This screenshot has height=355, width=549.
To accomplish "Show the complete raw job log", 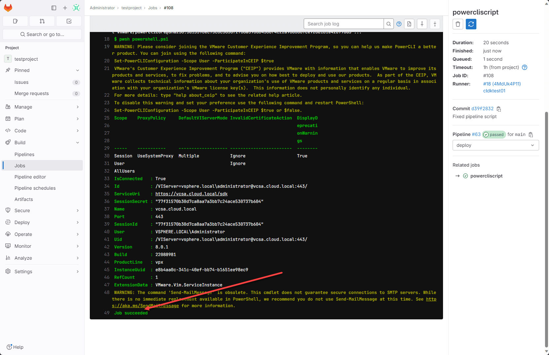I will (x=409, y=24).
